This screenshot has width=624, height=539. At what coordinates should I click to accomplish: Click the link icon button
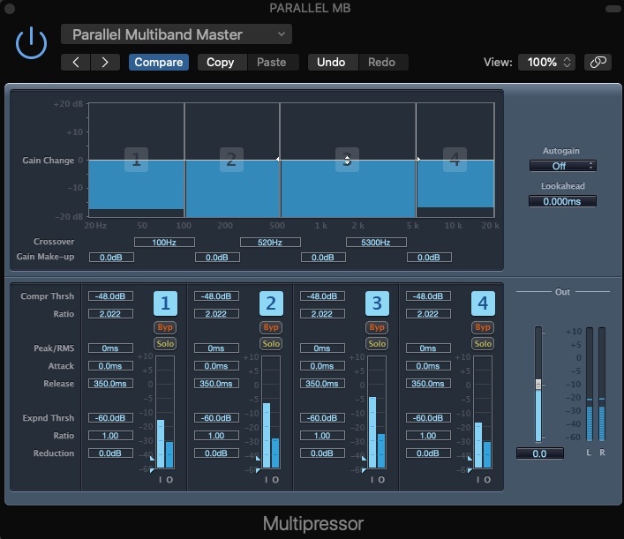[598, 62]
